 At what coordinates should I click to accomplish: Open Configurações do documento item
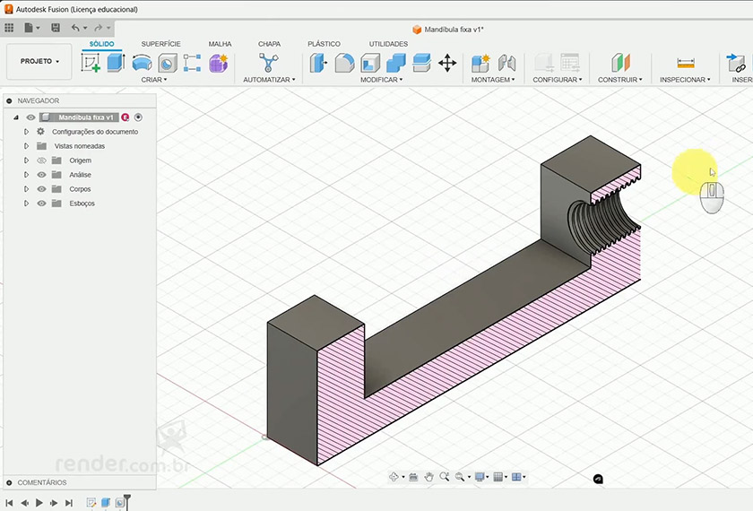click(94, 132)
